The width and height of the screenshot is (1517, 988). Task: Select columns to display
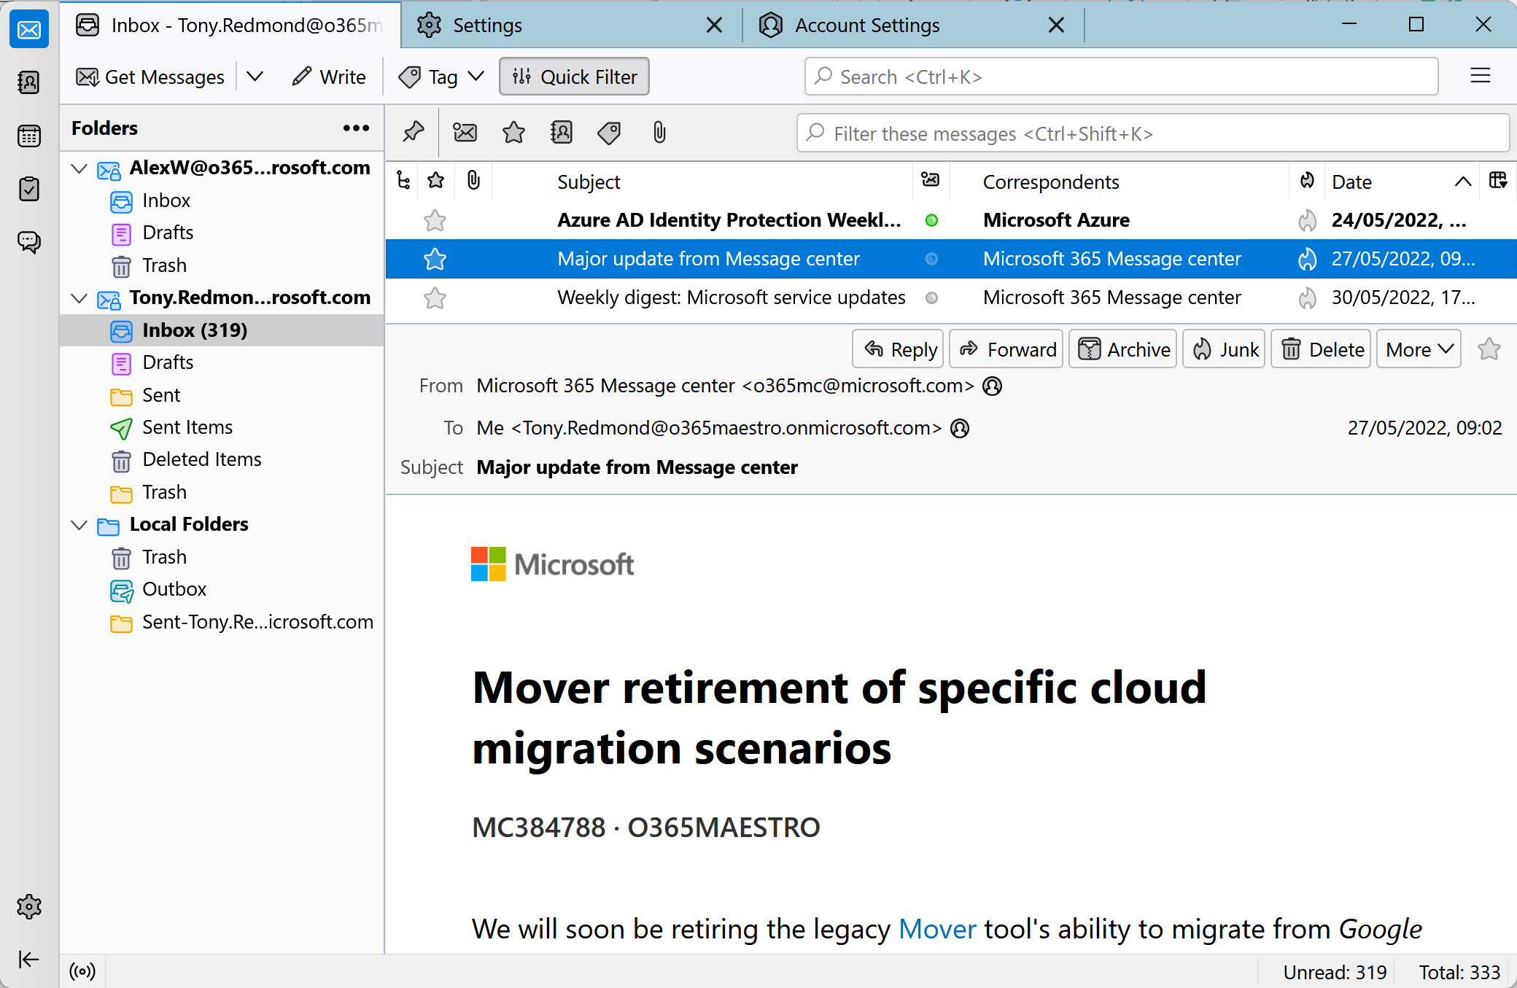(x=1498, y=181)
